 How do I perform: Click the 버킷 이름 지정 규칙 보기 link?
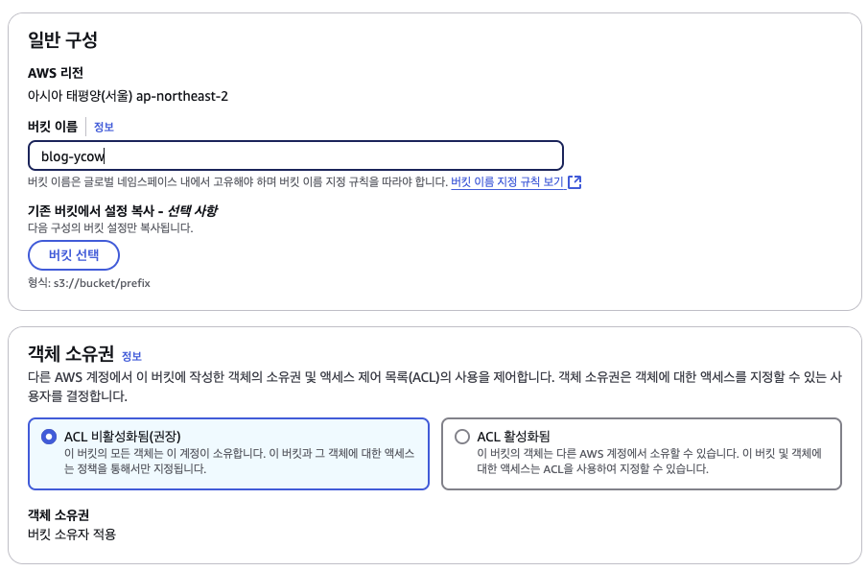pos(507,181)
